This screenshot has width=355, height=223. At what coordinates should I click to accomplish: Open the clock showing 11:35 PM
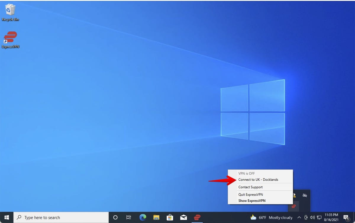point(331,217)
